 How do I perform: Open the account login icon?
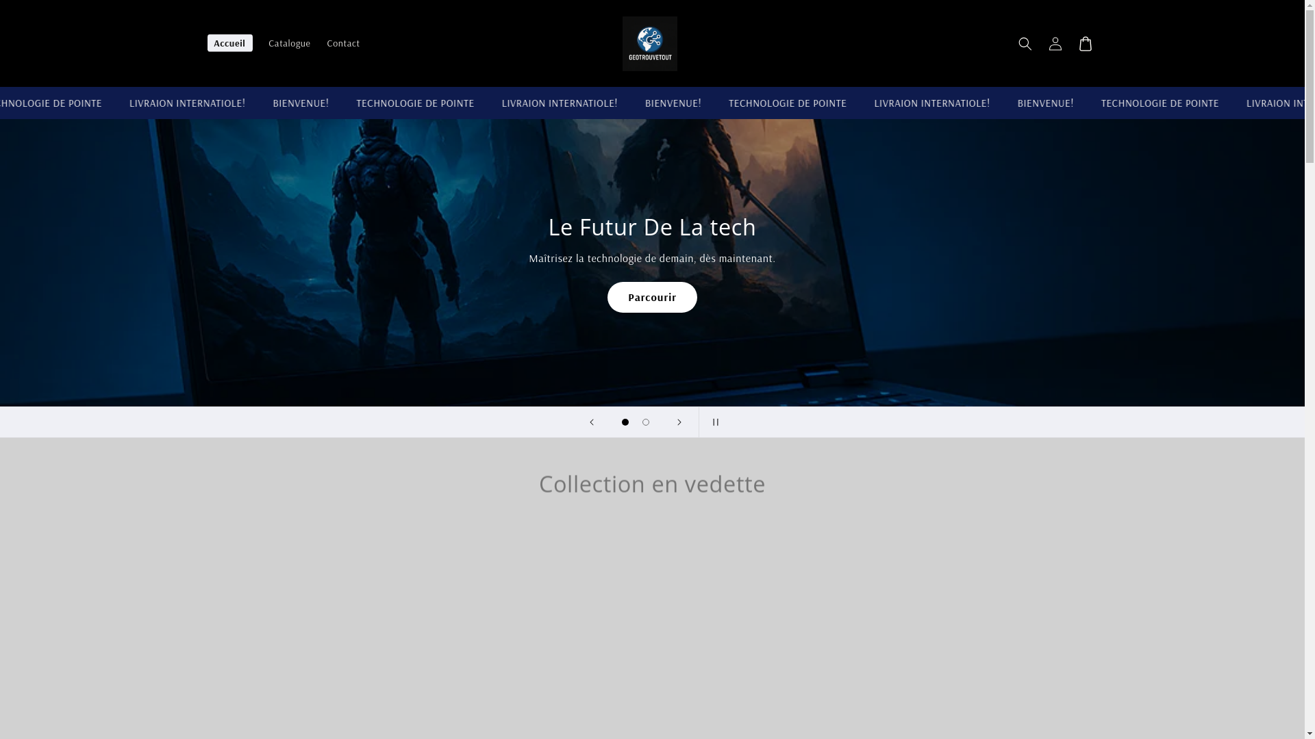pyautogui.click(x=1055, y=44)
